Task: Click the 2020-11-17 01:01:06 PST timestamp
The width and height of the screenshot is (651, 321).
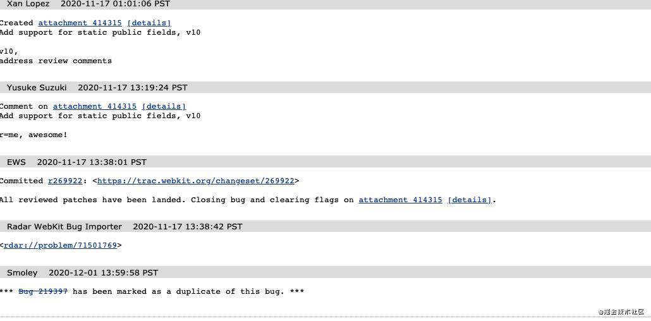Action: point(116,4)
